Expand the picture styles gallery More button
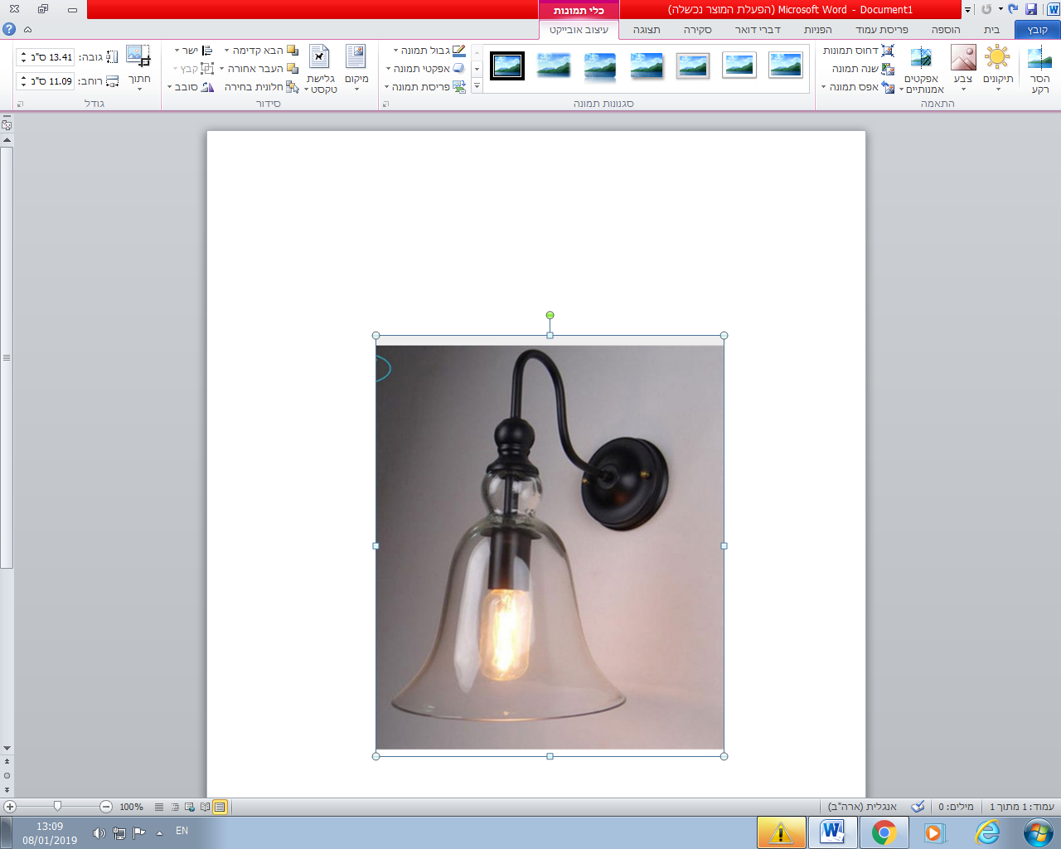The height and width of the screenshot is (849, 1061). point(477,87)
